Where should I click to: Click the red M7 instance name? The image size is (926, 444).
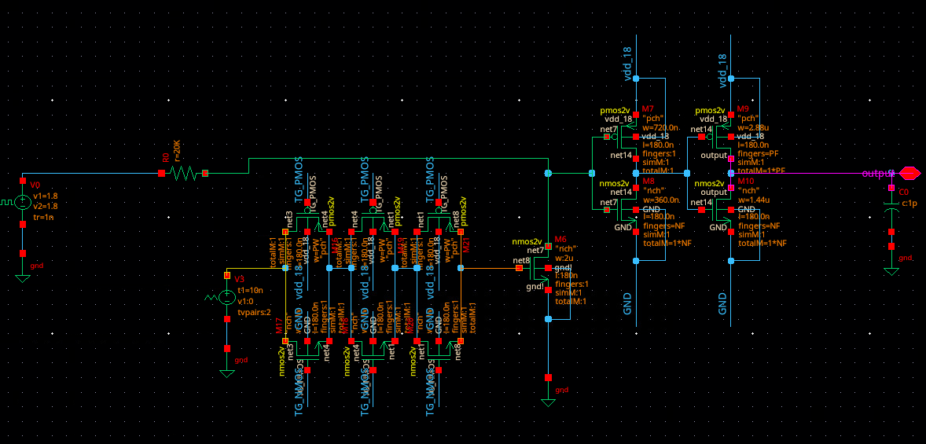click(x=648, y=109)
